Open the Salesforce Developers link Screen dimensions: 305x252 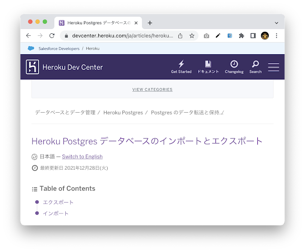tap(59, 48)
